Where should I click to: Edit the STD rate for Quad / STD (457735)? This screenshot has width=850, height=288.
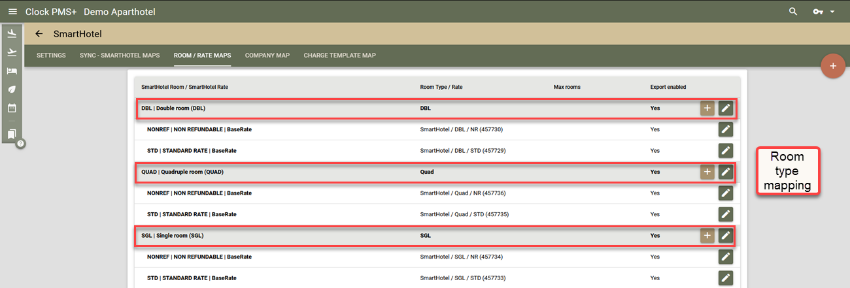[x=725, y=214]
